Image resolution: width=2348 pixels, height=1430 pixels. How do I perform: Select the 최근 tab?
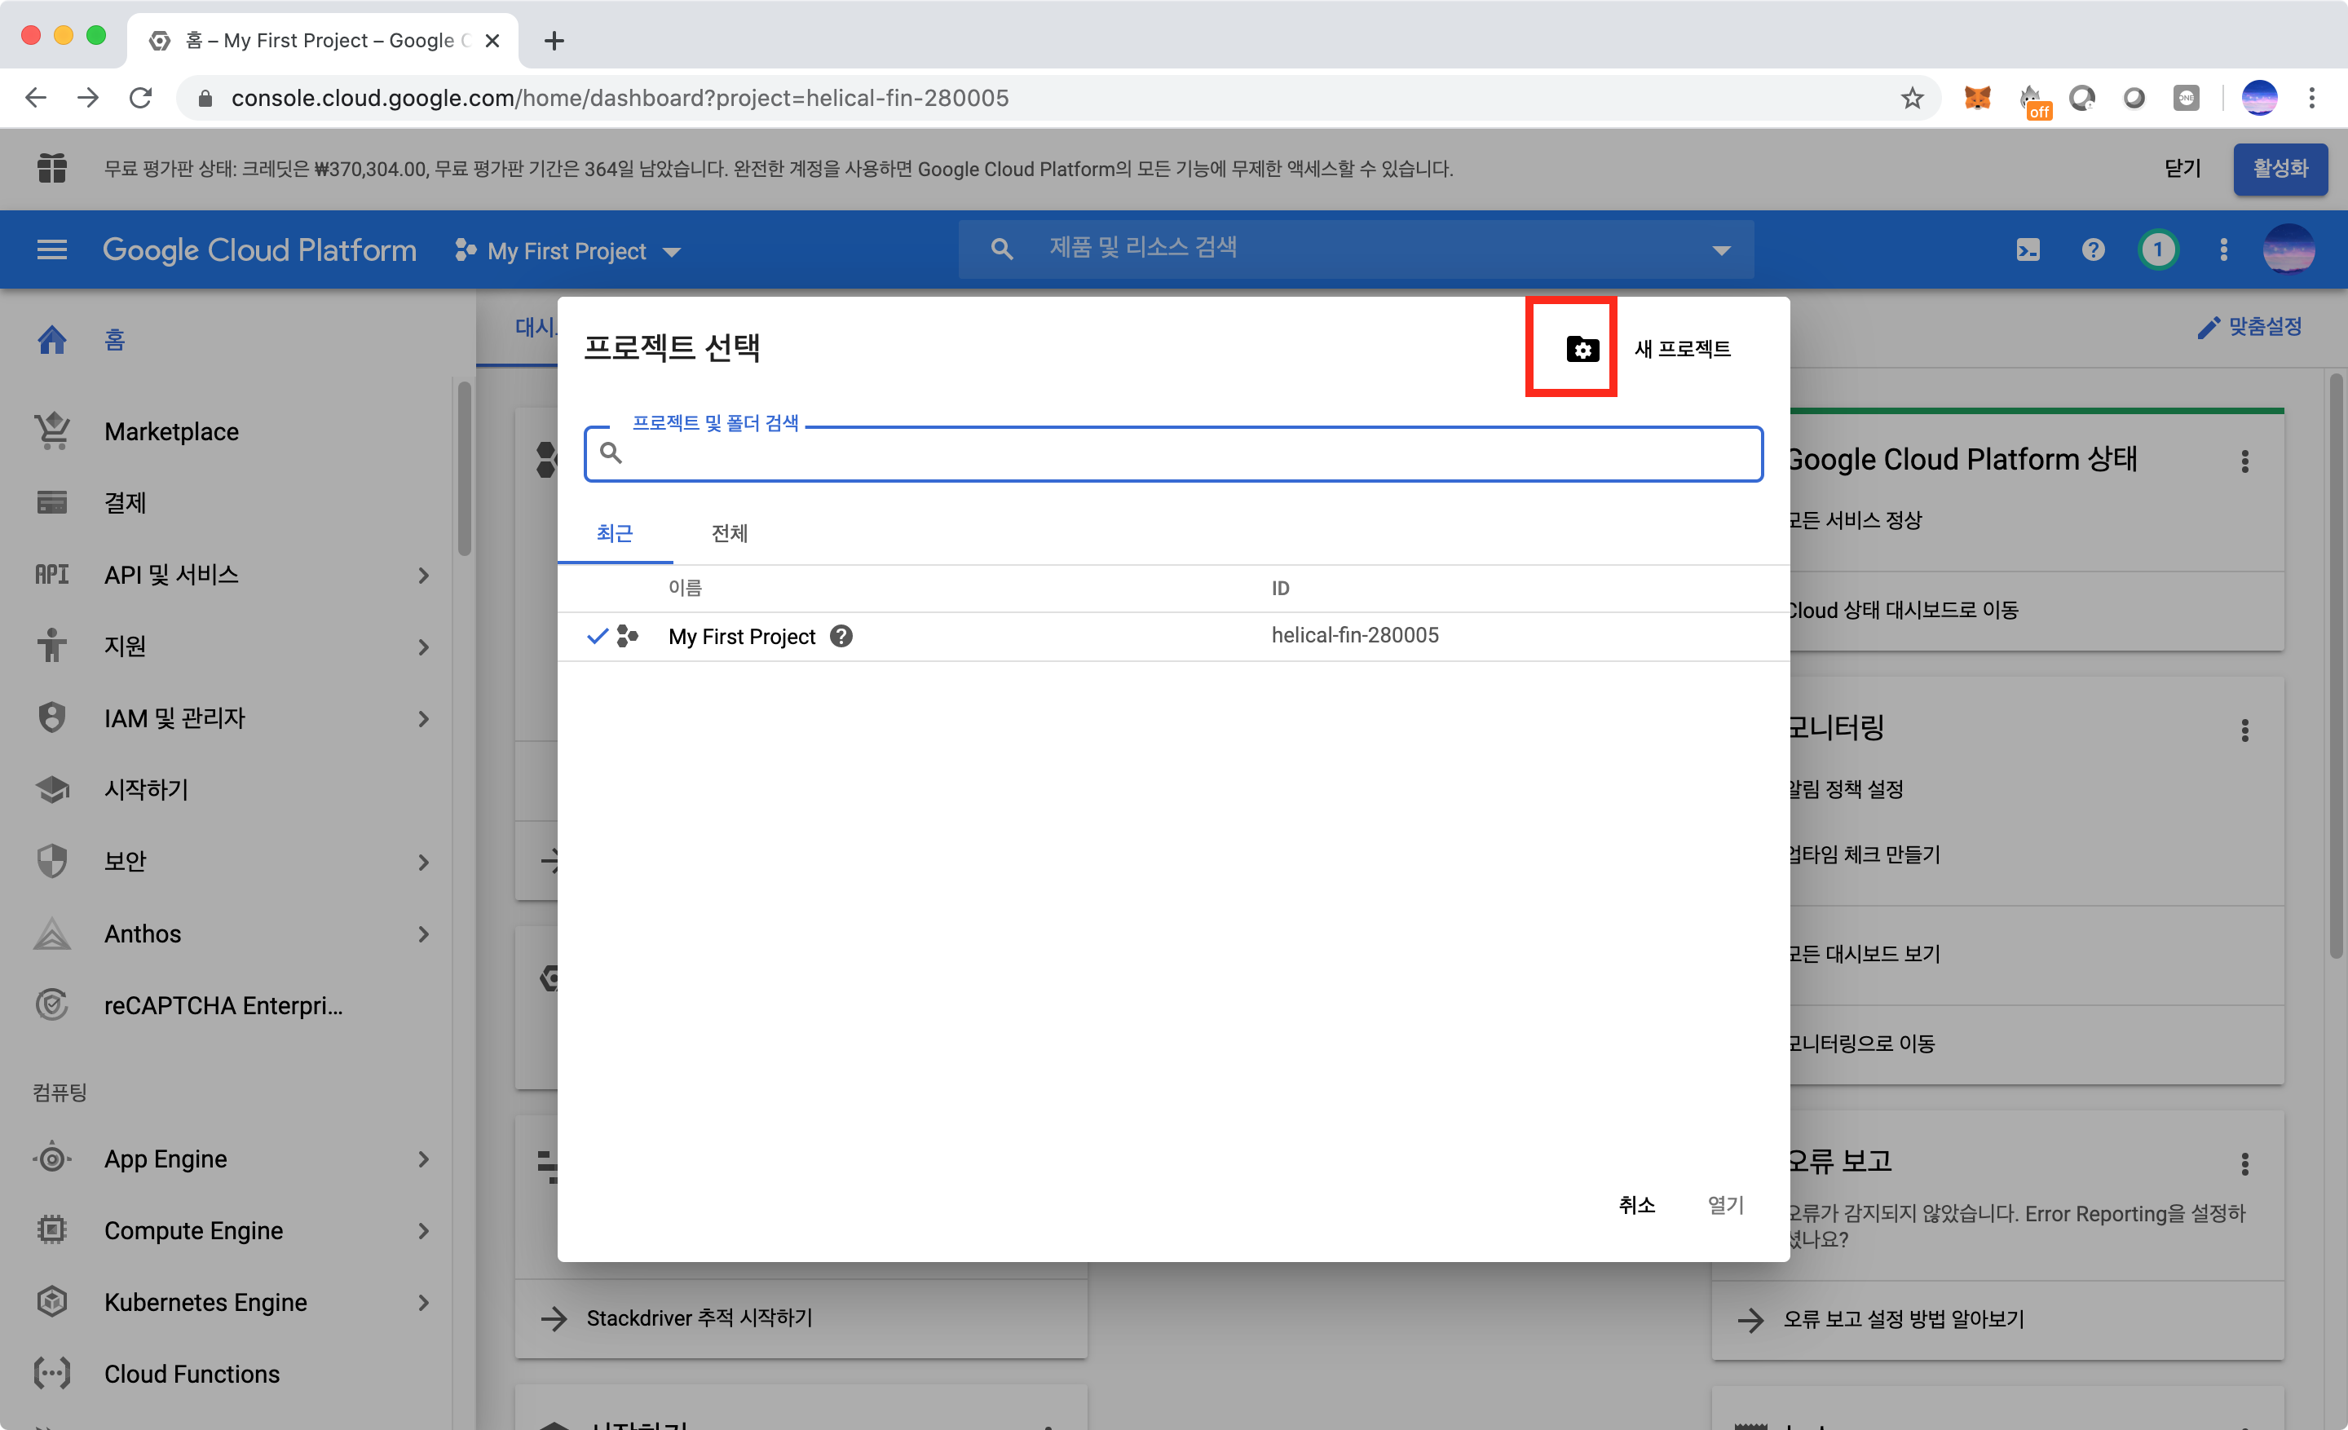click(615, 533)
